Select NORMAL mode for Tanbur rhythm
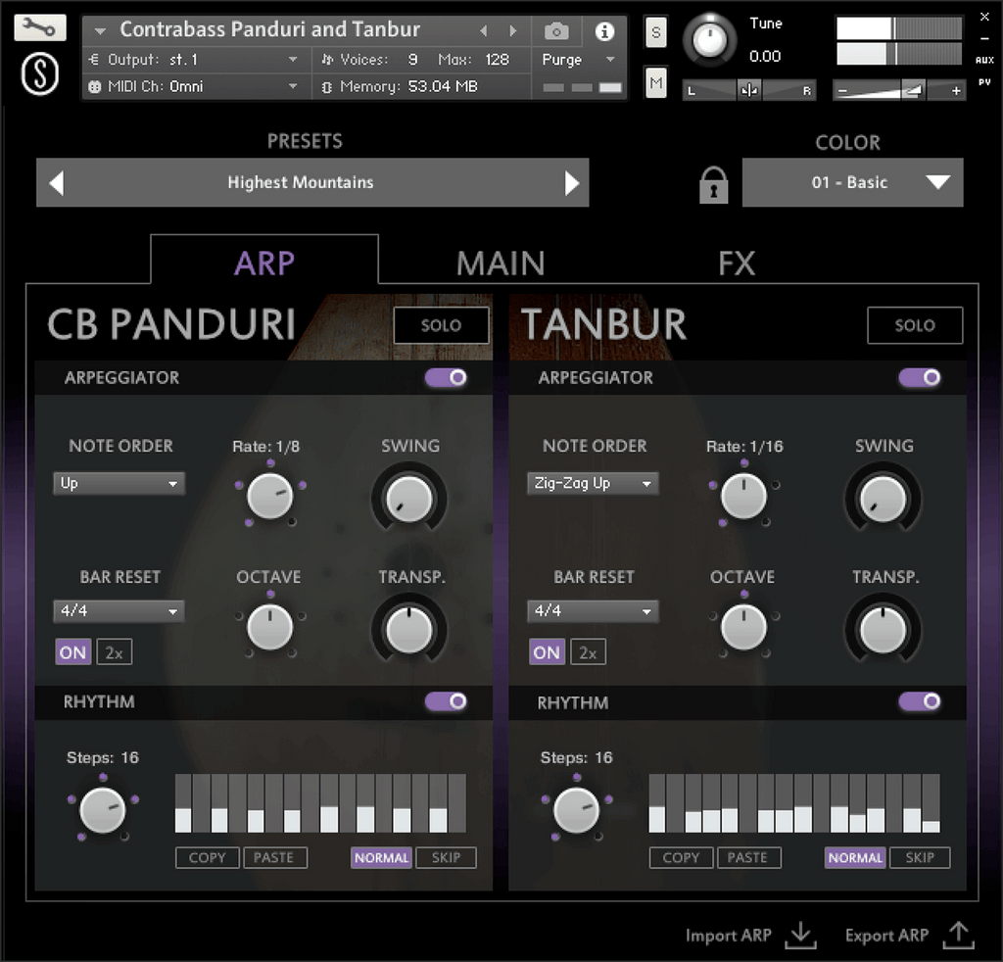Screen dimensions: 1003x962 coord(855,858)
